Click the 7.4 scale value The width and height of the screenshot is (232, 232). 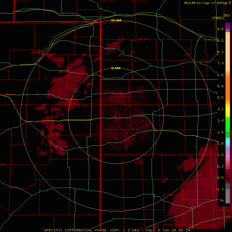coord(220,63)
